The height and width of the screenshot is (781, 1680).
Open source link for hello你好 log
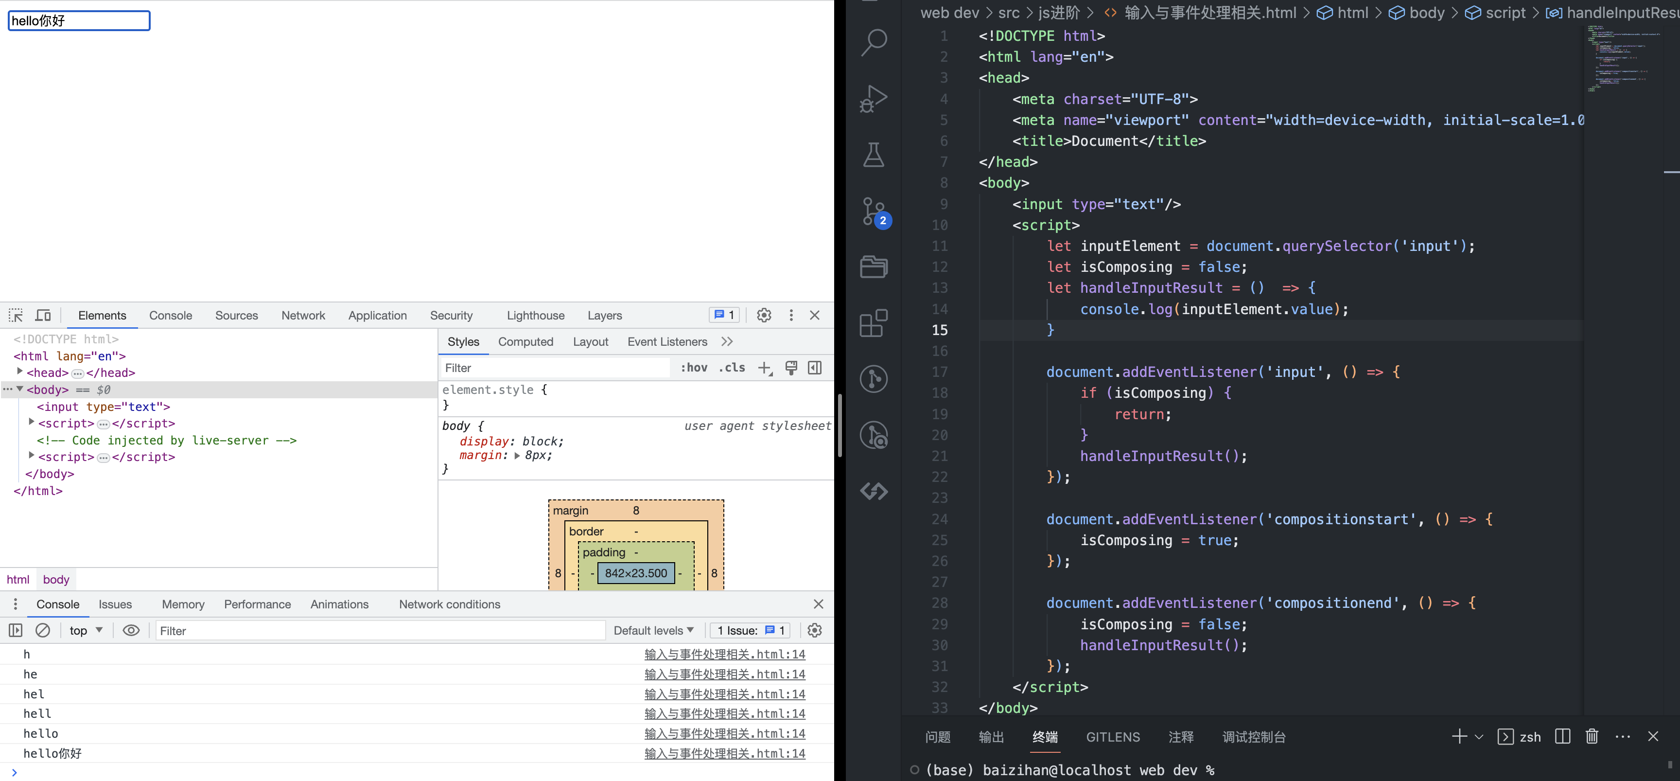point(724,754)
